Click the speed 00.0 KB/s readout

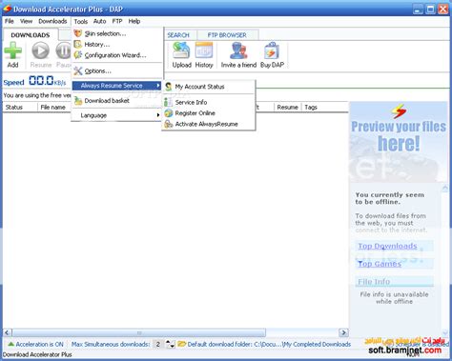tap(48, 81)
